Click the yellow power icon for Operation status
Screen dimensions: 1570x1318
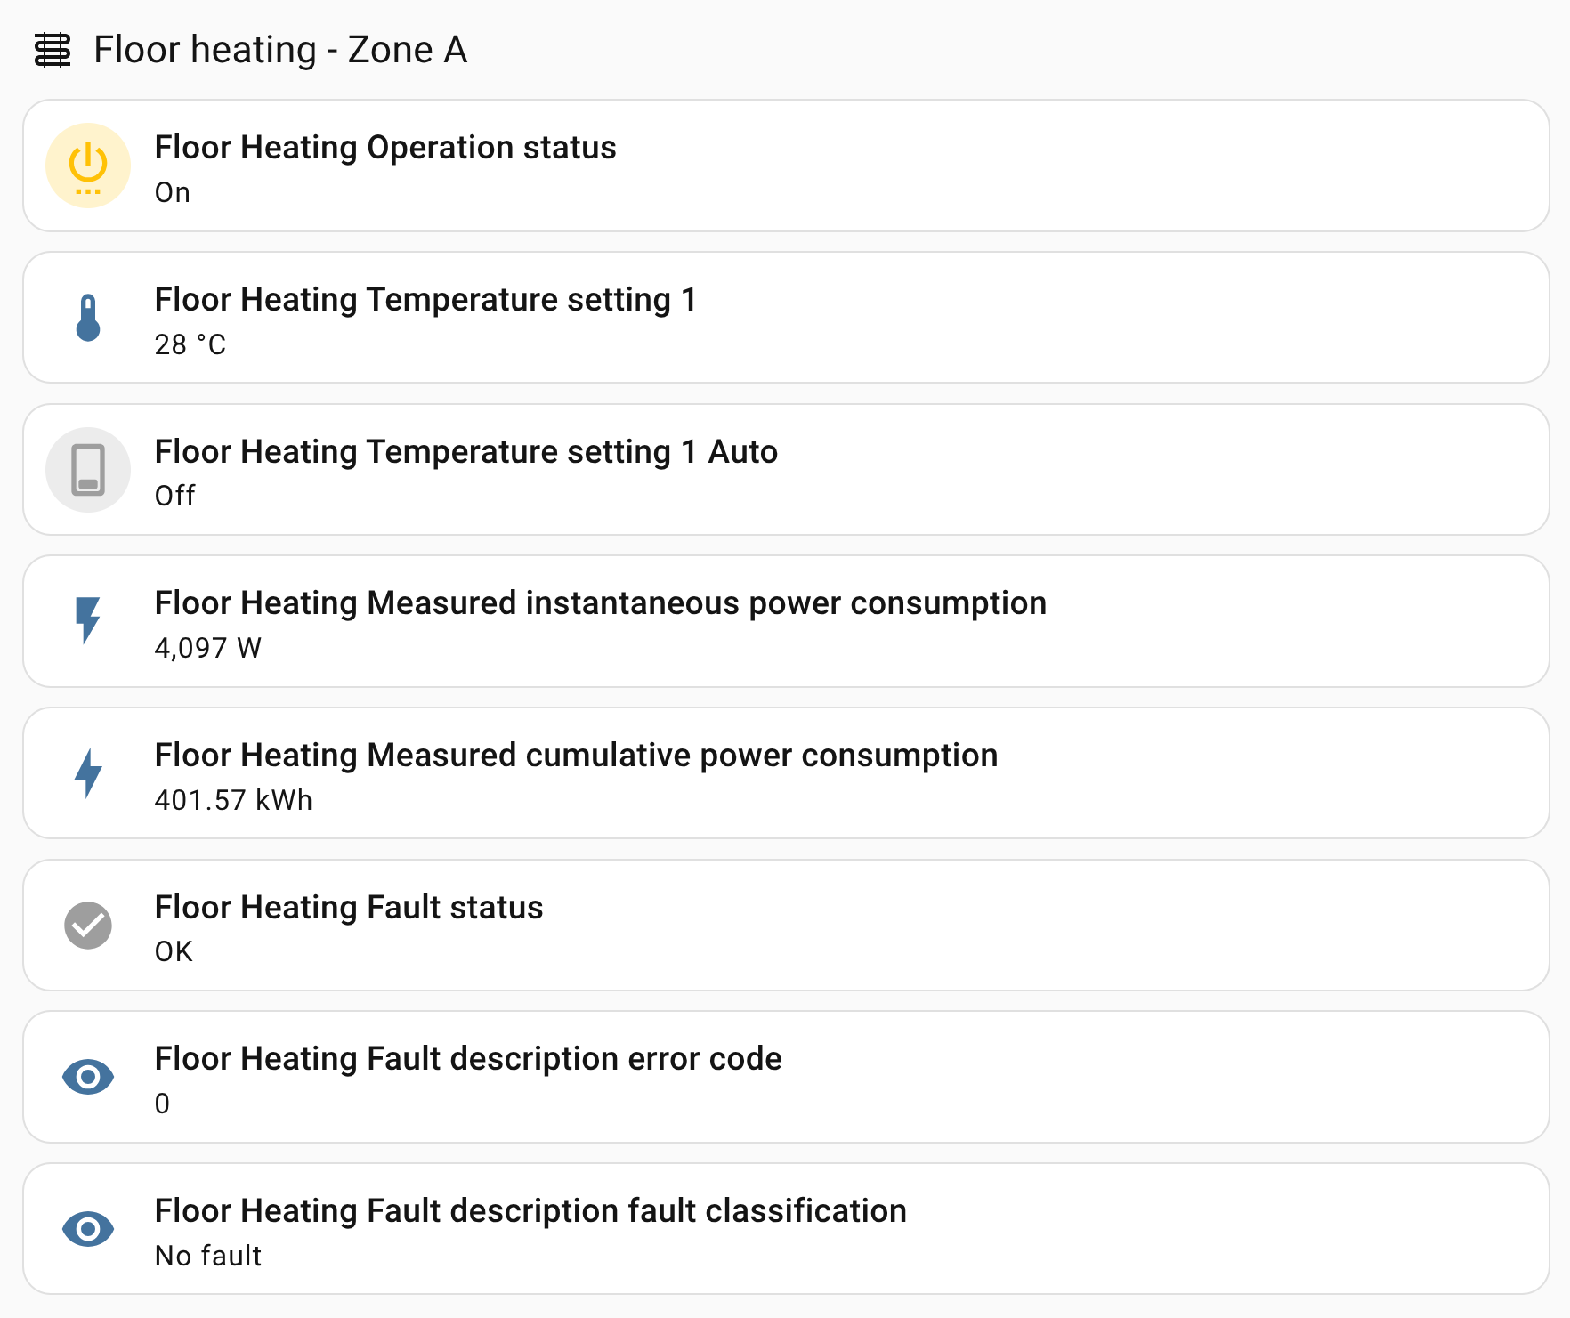[86, 166]
